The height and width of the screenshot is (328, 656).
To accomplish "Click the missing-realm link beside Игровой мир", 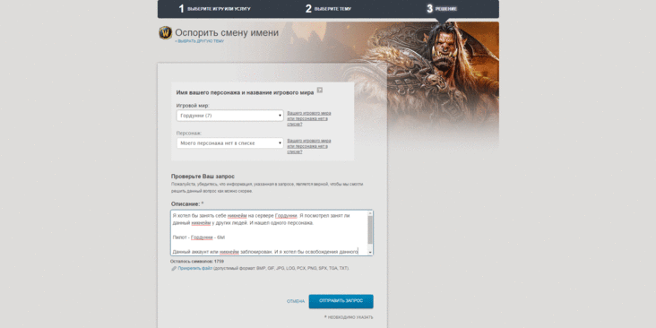I will pos(309,119).
